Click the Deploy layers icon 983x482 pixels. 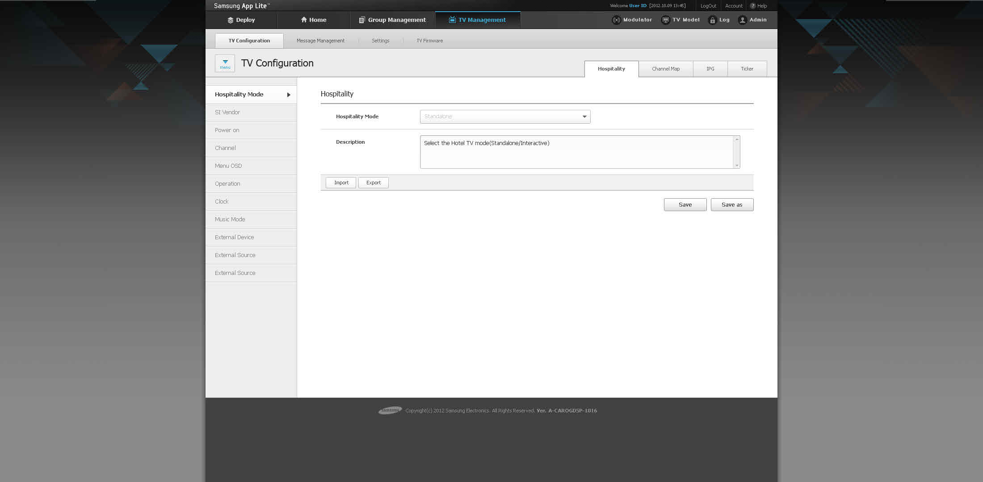click(x=231, y=20)
